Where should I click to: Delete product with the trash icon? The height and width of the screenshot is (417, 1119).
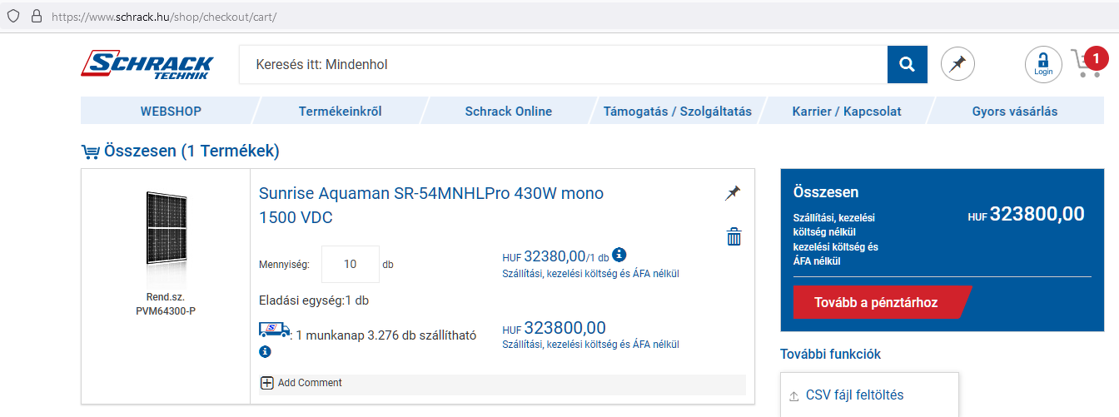(734, 236)
